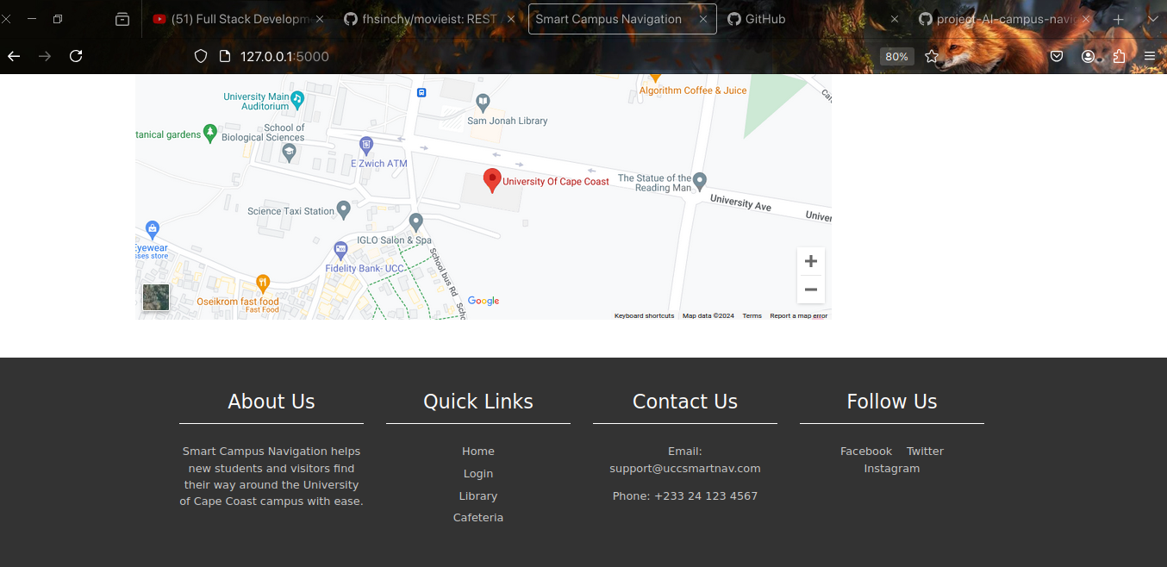Viewport: 1167px width, 567px height.
Task: Open the Login quick link
Action: pos(478,474)
